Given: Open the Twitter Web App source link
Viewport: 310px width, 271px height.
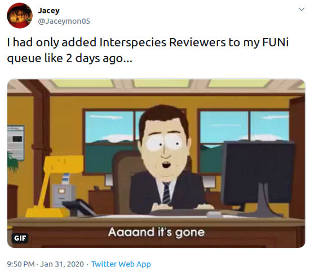Looking at the screenshot, I should pos(121,264).
